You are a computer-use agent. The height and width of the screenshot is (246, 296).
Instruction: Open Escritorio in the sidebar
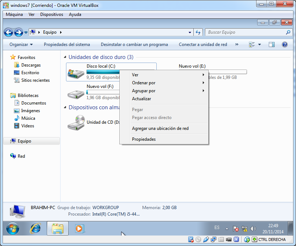pyautogui.click(x=30, y=73)
